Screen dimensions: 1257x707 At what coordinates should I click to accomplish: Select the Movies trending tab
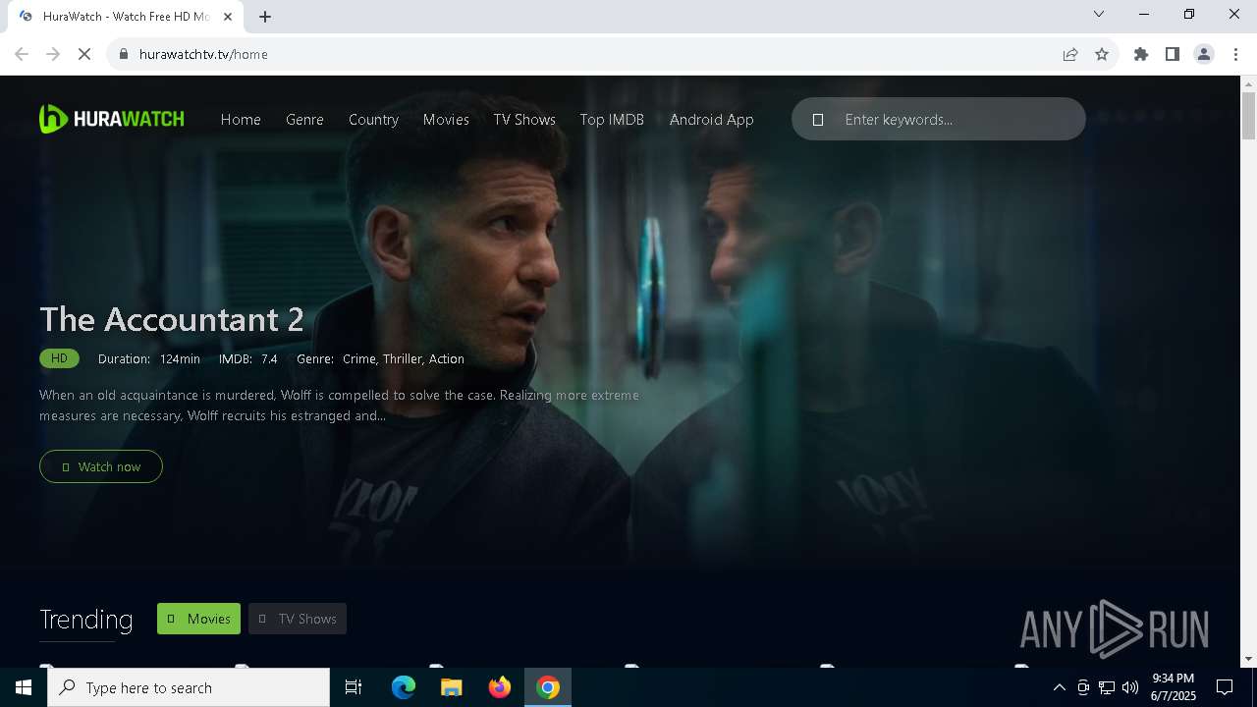pos(198,619)
